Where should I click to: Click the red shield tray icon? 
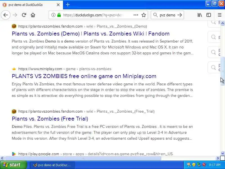point(204,165)
